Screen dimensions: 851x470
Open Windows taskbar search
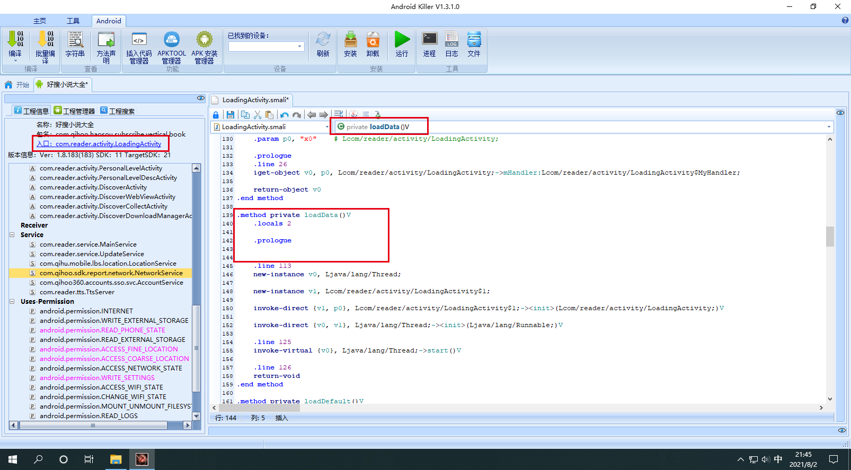pyautogui.click(x=38, y=459)
